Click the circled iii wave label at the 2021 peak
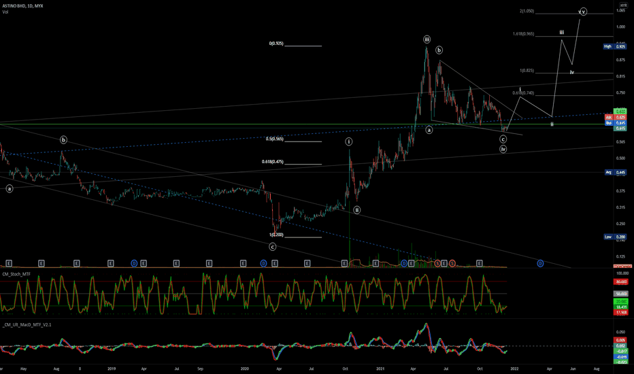 point(427,39)
